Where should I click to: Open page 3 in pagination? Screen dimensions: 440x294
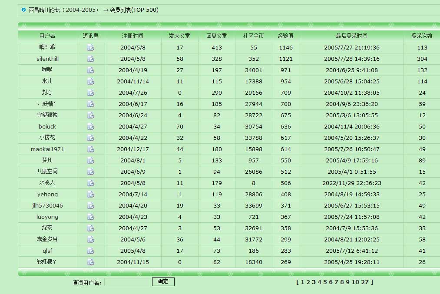click(x=314, y=282)
